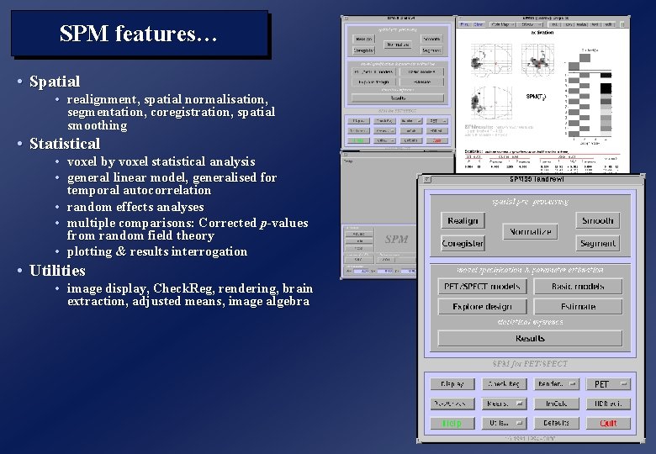The width and height of the screenshot is (656, 454).
Task: Click the axial glass brain in Graphics window
Action: tap(491, 103)
